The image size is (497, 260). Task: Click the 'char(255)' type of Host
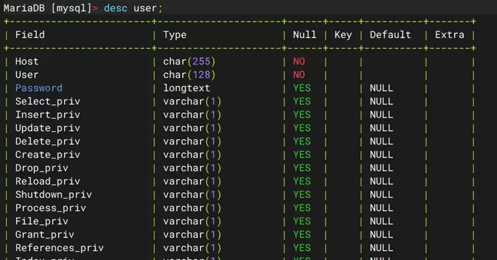pos(189,62)
